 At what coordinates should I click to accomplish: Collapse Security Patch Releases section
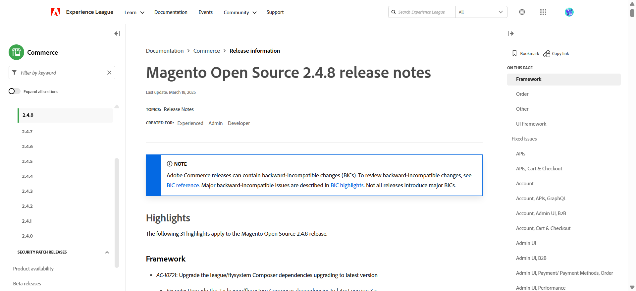click(x=107, y=252)
